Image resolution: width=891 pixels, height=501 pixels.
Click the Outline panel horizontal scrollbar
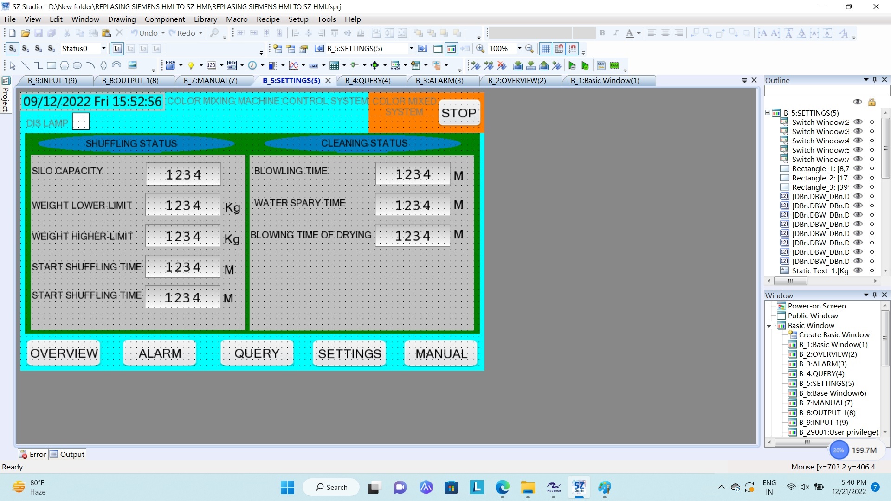pos(791,281)
